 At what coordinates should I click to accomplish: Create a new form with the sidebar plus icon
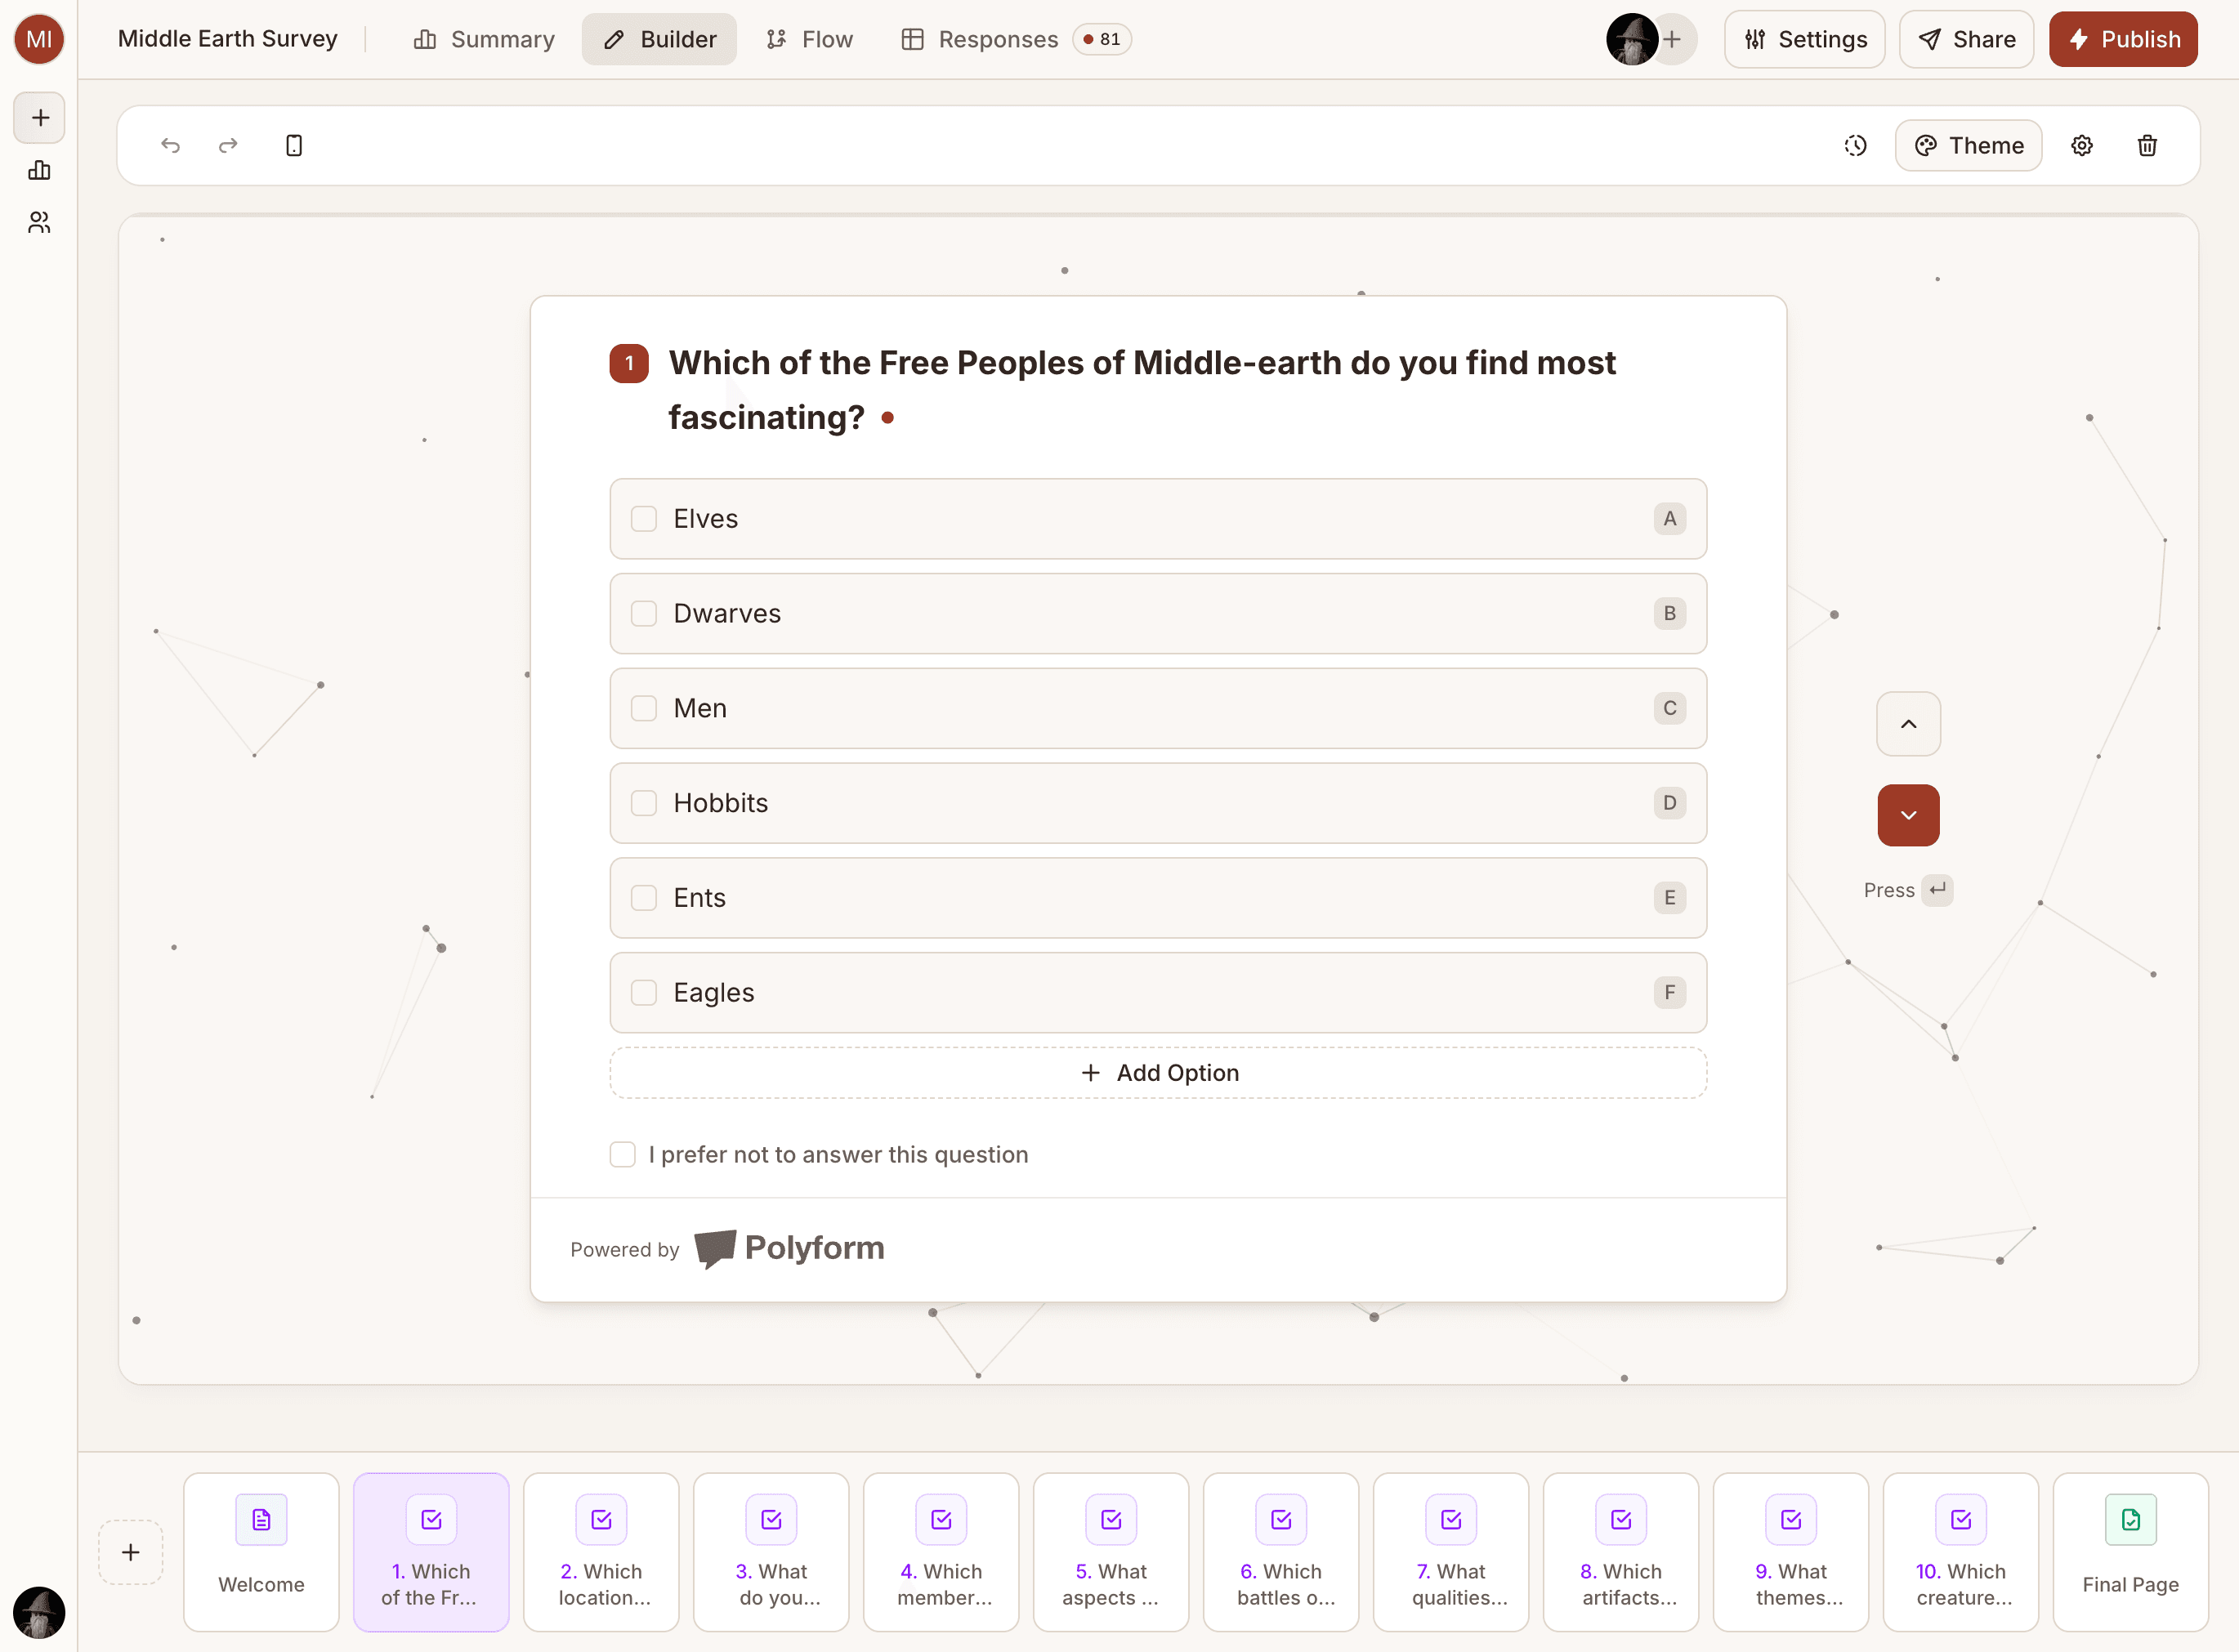pyautogui.click(x=39, y=117)
